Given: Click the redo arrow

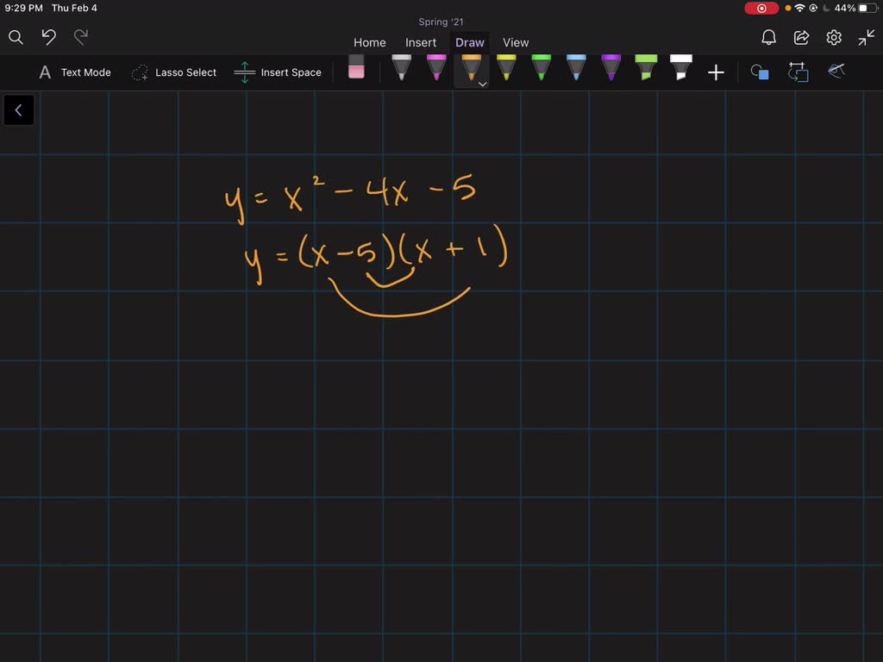Looking at the screenshot, I should (80, 37).
